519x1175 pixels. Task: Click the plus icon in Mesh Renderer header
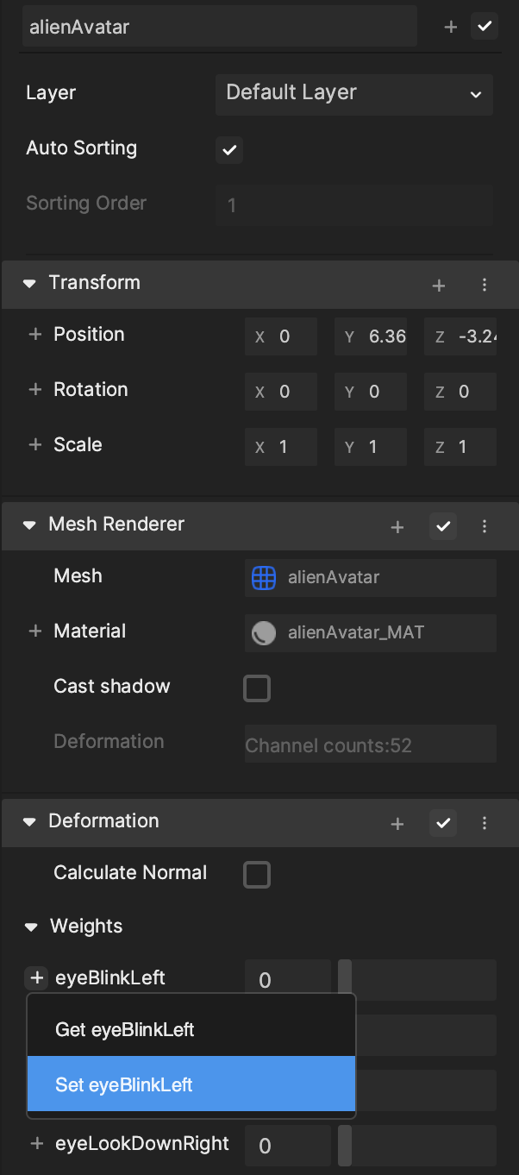[x=397, y=526]
